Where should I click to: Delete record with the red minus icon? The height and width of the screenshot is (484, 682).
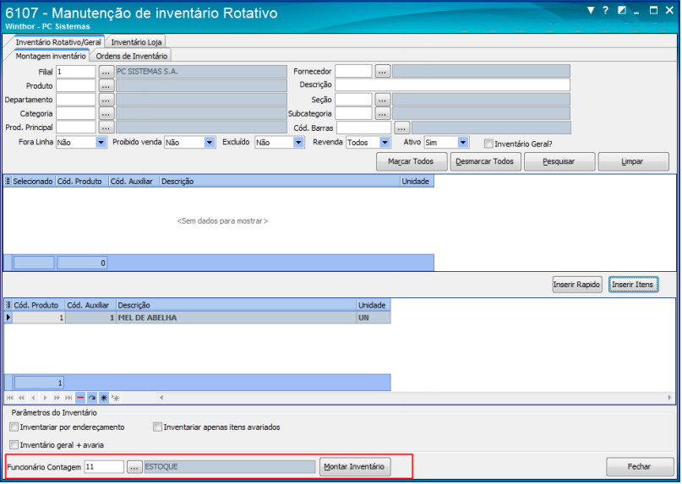point(80,398)
